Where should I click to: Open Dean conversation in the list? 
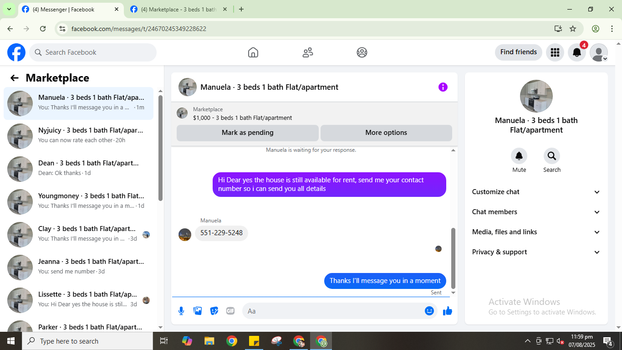(x=79, y=169)
